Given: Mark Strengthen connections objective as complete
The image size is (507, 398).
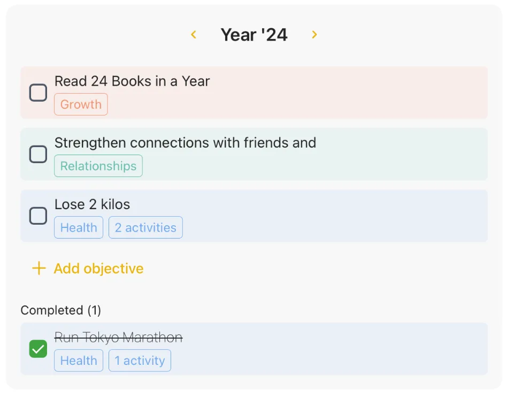Looking at the screenshot, I should [x=38, y=155].
